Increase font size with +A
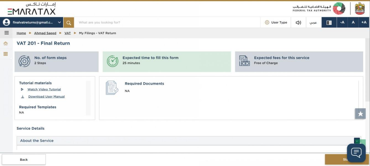 point(364,23)
